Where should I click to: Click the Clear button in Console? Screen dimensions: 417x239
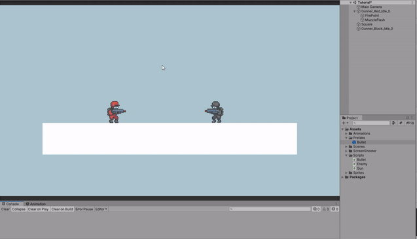click(5, 209)
